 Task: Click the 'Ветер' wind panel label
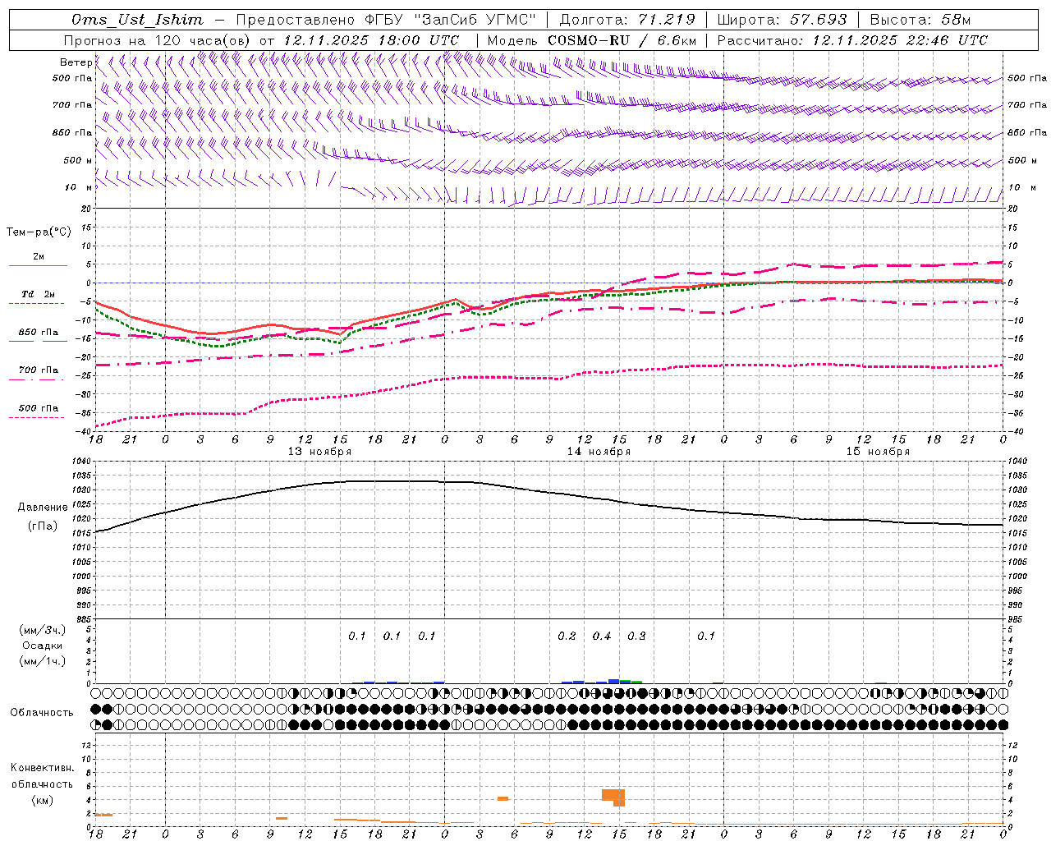click(76, 62)
